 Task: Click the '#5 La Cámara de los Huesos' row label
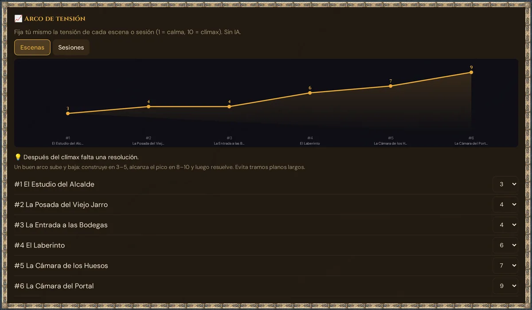pyautogui.click(x=61, y=266)
